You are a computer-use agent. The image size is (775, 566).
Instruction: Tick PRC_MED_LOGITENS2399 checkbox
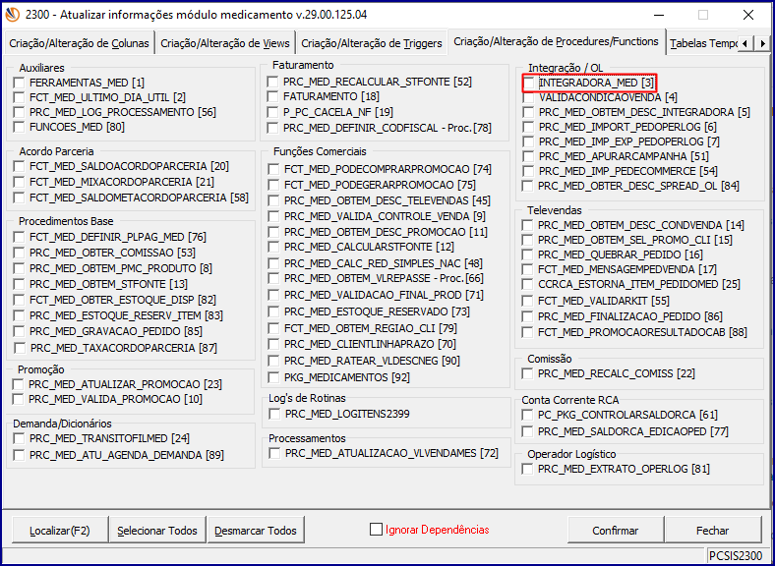[274, 414]
